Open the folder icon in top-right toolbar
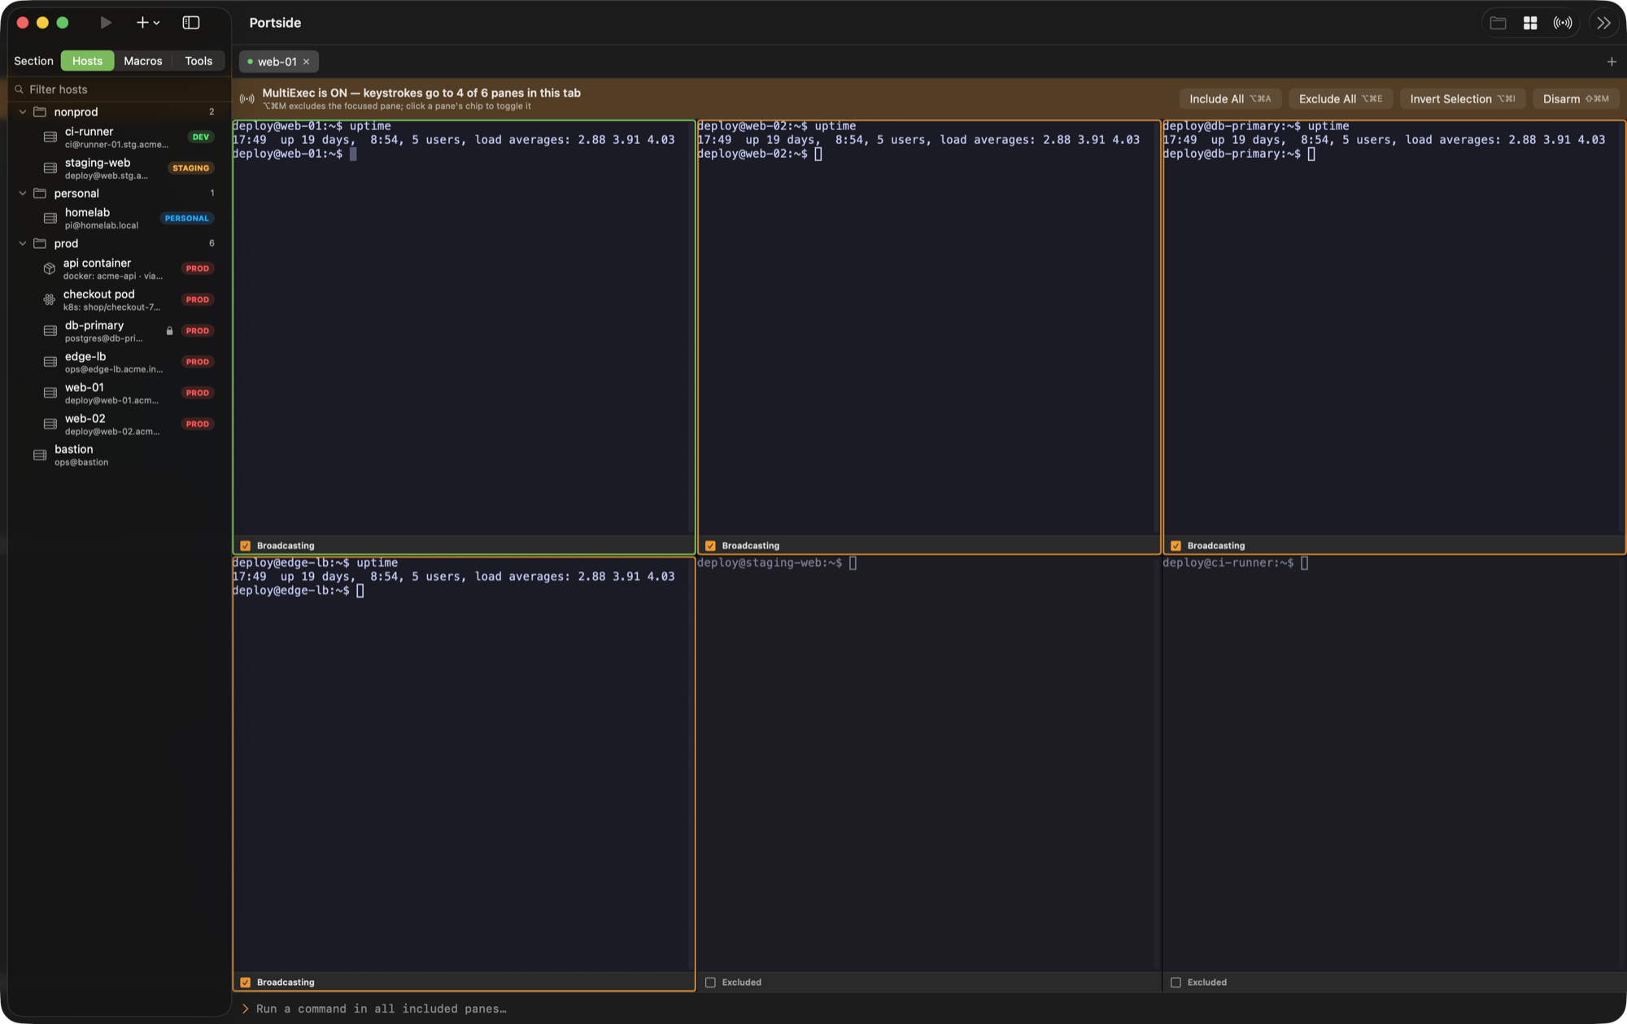 tap(1498, 23)
